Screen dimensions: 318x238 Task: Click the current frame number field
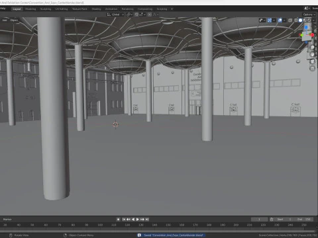click(x=260, y=219)
